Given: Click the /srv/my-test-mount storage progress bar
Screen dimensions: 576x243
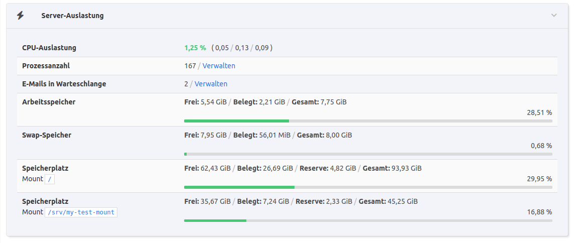Looking at the screenshot, I should click(x=368, y=220).
